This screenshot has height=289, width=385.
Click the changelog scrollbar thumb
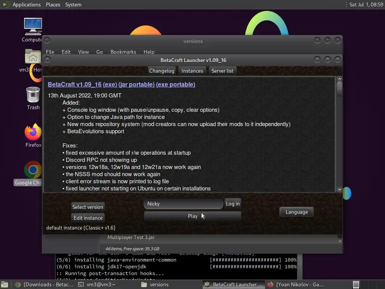[x=340, y=88]
